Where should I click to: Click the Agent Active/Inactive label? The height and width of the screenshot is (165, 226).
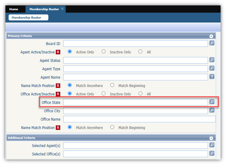[37, 52]
